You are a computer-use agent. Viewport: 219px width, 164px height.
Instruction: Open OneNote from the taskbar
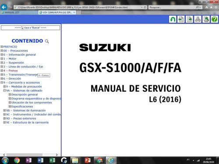(x=28, y=161)
